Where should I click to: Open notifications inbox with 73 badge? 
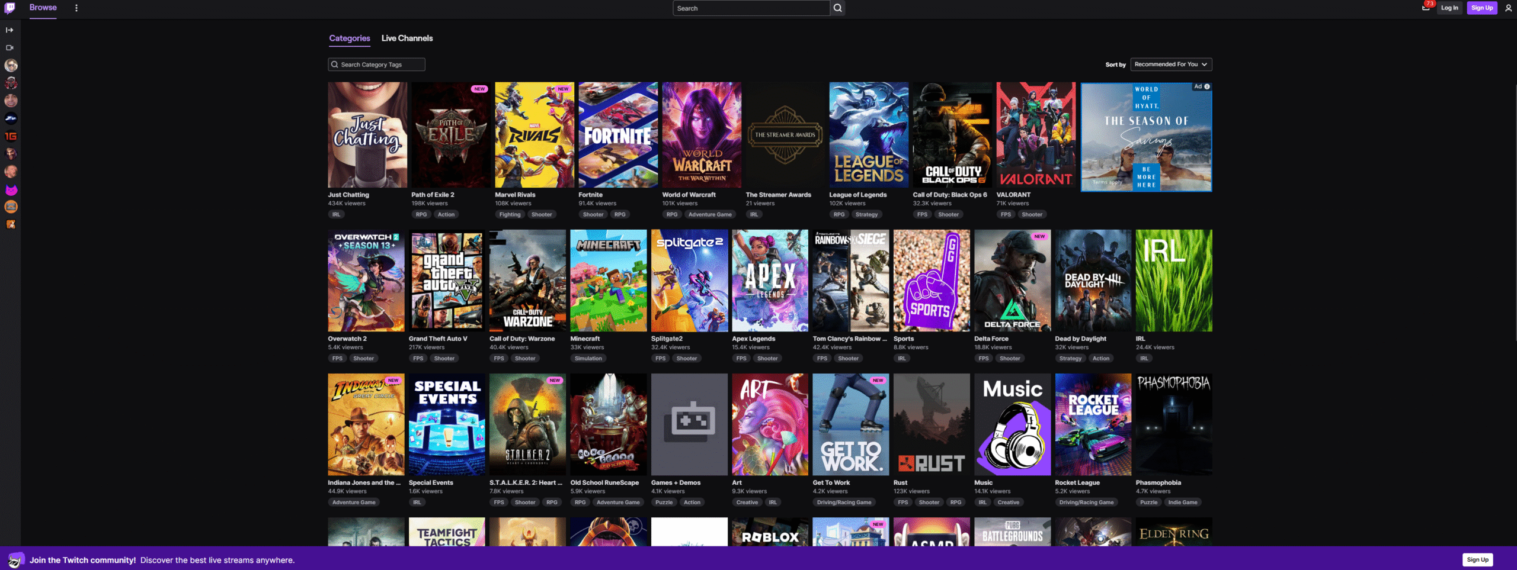[x=1426, y=8]
